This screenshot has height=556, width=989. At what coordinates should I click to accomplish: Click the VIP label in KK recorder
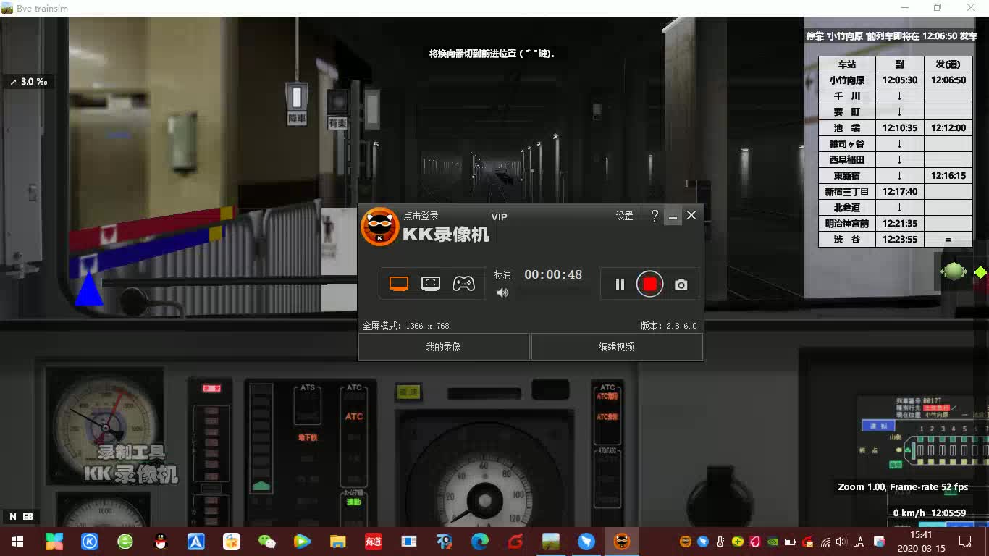[499, 216]
